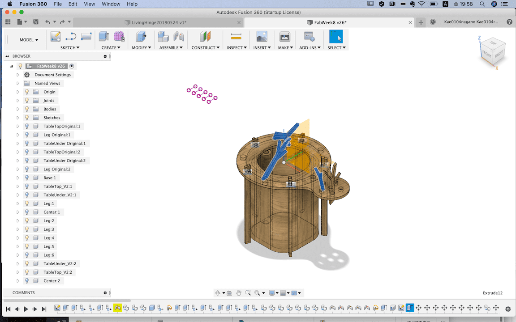Activate FabWeek8 v26 radio button

point(72,66)
